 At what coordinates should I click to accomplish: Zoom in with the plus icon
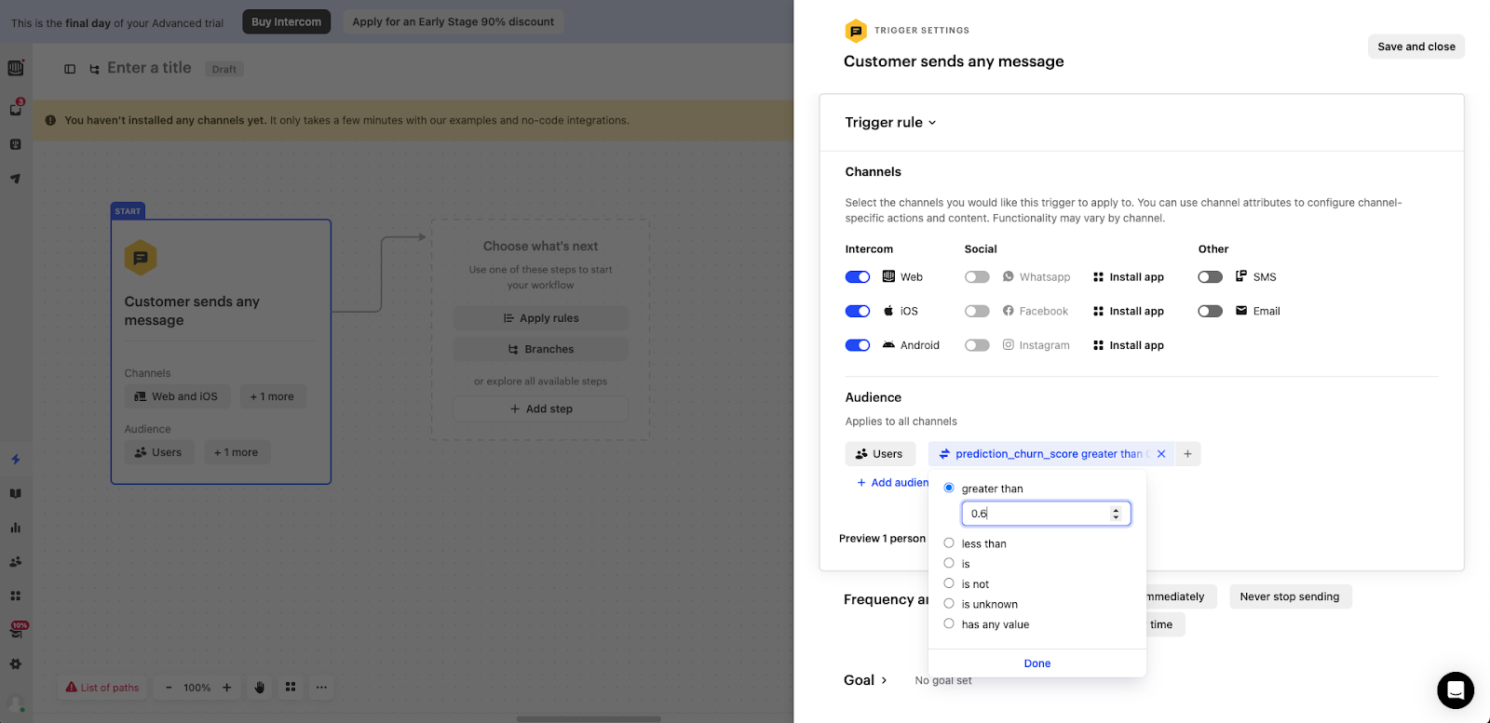coord(226,688)
